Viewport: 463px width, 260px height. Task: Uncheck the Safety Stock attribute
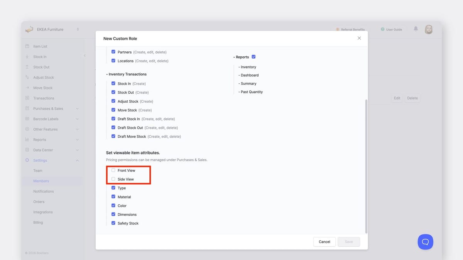coord(113,223)
